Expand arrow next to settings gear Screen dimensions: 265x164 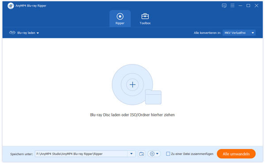(x=157, y=154)
